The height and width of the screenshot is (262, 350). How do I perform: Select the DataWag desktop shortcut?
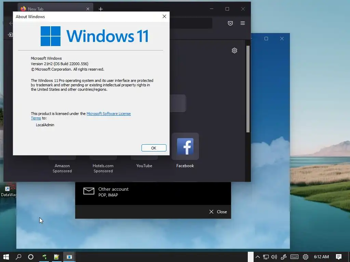(8, 191)
